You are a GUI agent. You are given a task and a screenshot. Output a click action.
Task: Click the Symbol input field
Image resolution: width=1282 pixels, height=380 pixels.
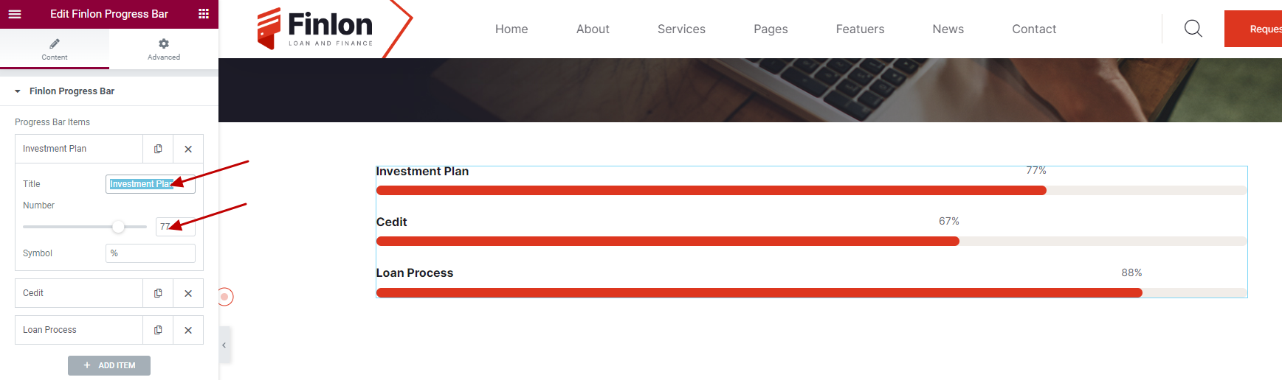coord(151,253)
